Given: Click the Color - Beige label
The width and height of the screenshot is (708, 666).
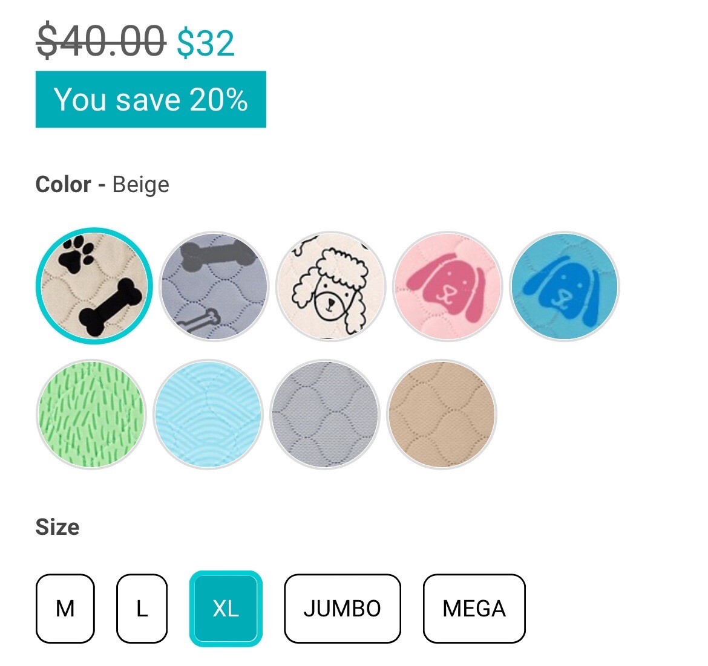Looking at the screenshot, I should [x=102, y=185].
